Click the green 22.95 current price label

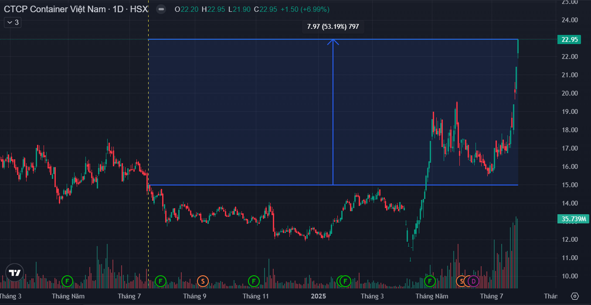point(570,40)
